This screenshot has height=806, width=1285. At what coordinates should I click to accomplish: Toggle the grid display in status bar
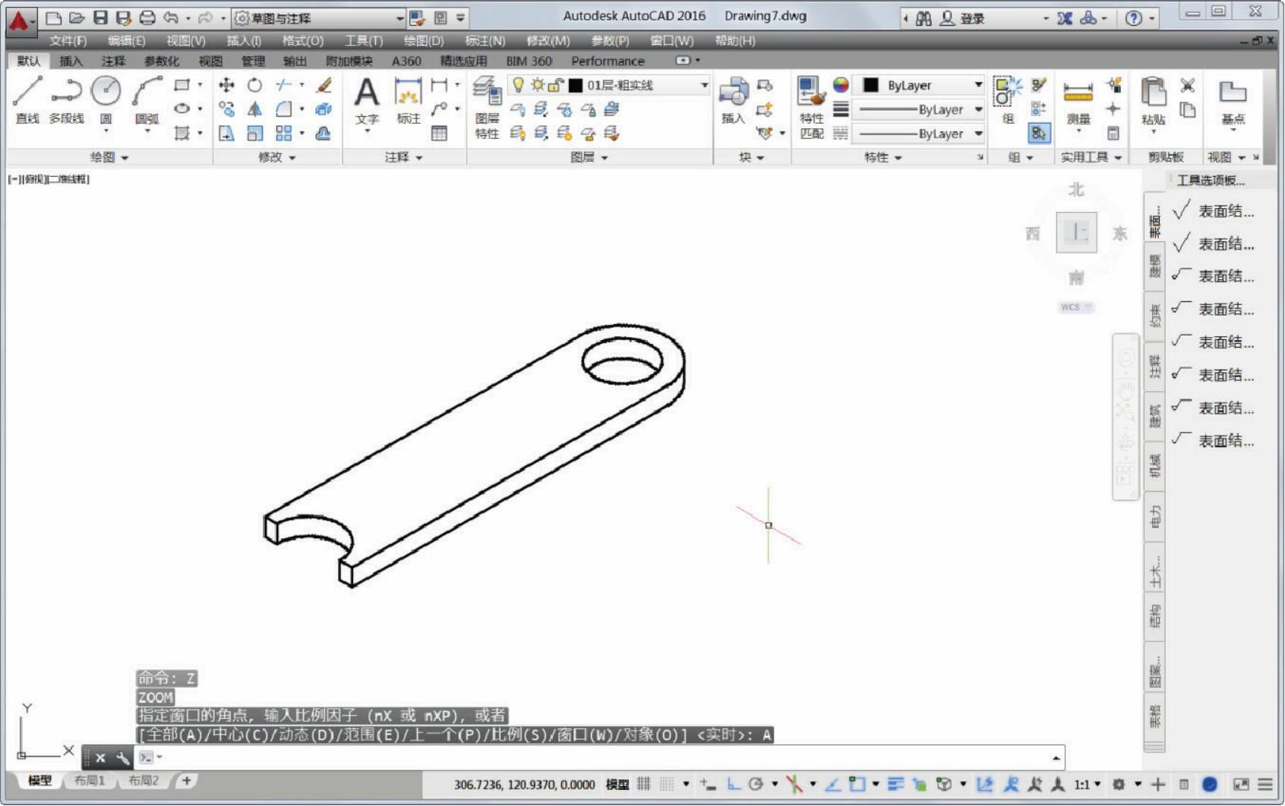[x=644, y=784]
